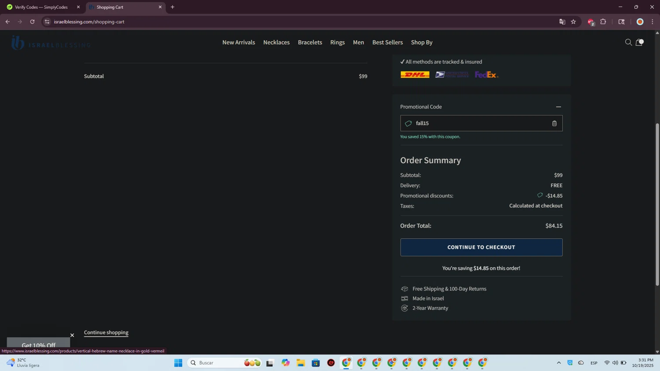This screenshot has width=660, height=371.
Task: Open Chrome's three-dot menu
Action: point(653,22)
